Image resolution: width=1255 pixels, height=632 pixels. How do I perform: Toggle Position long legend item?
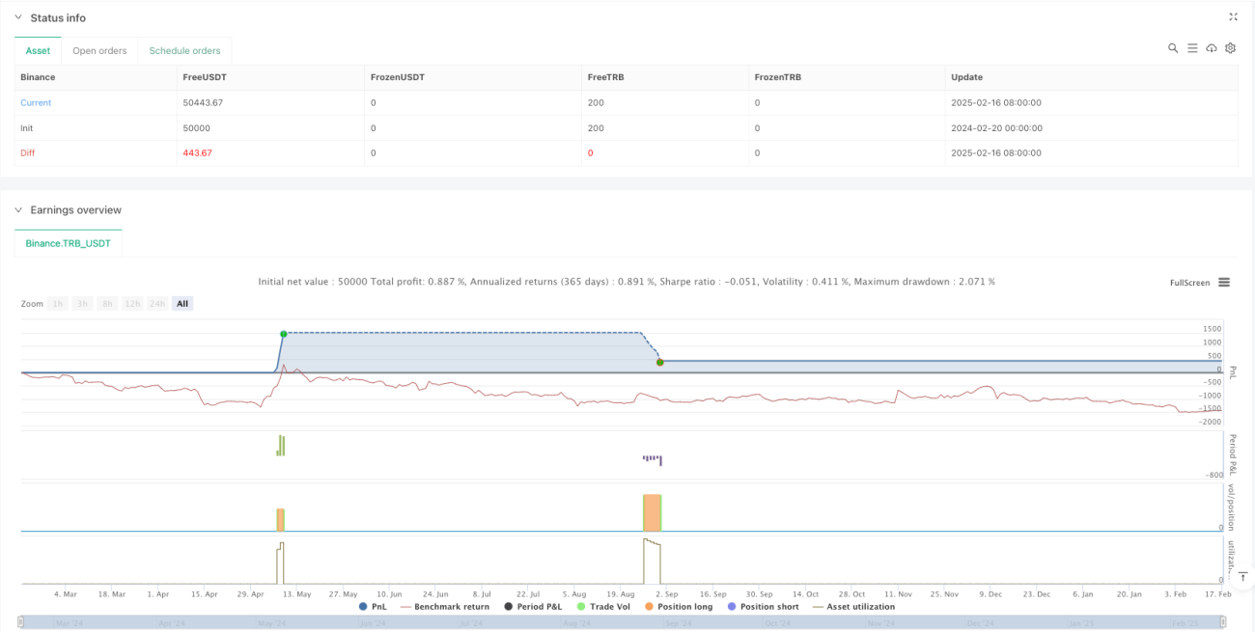[x=678, y=607]
